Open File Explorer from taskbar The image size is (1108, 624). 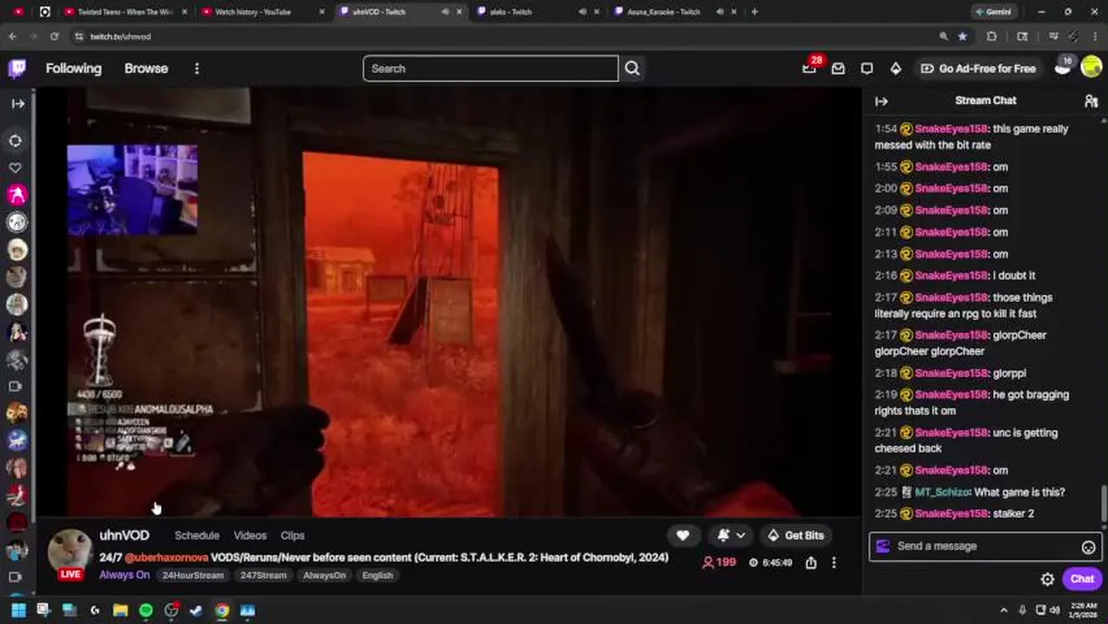pyautogui.click(x=121, y=610)
